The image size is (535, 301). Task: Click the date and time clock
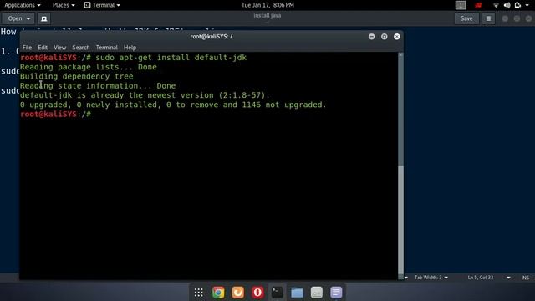267,5
